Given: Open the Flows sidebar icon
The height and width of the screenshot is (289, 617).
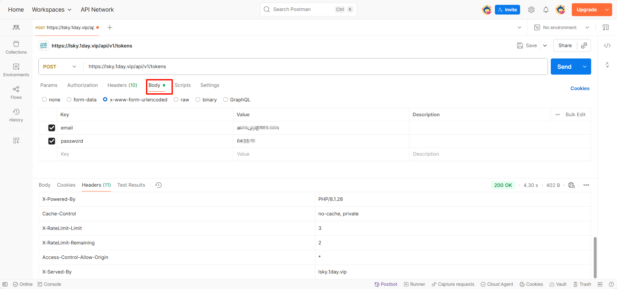Looking at the screenshot, I should pyautogui.click(x=16, y=92).
